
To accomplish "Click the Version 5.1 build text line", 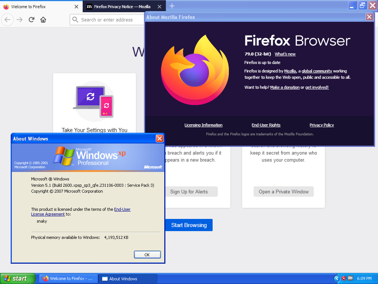I will point(93,185).
